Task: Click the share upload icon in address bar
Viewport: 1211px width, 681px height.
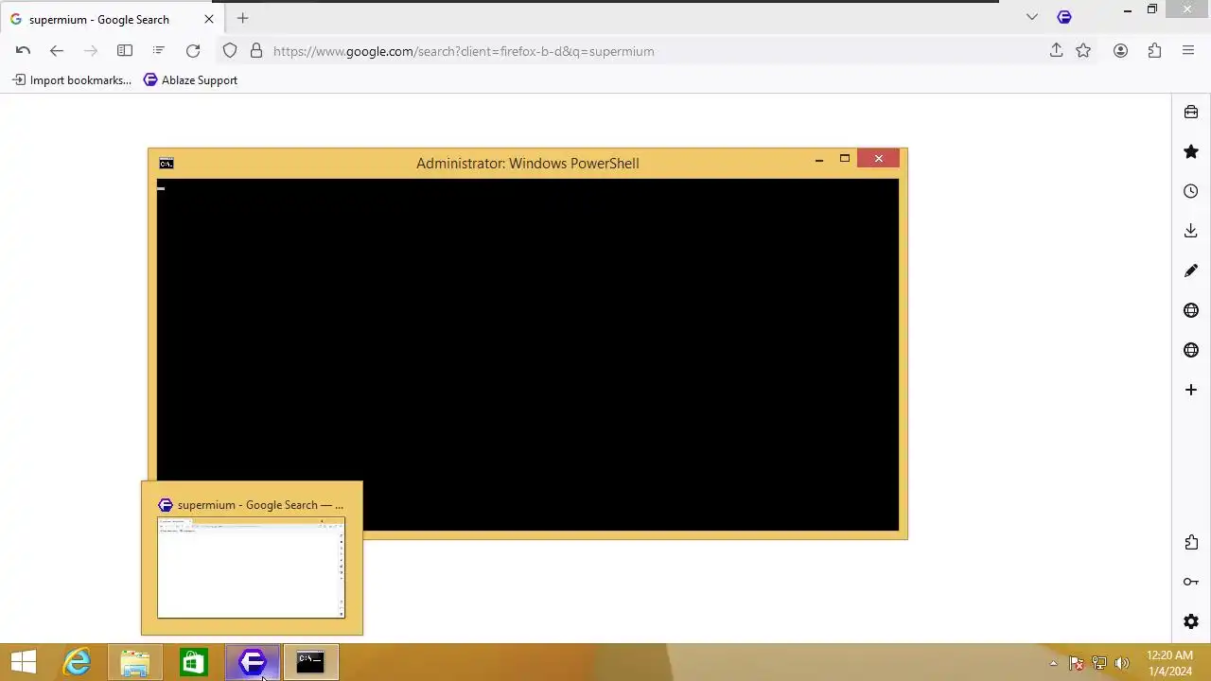Action: (x=1057, y=51)
